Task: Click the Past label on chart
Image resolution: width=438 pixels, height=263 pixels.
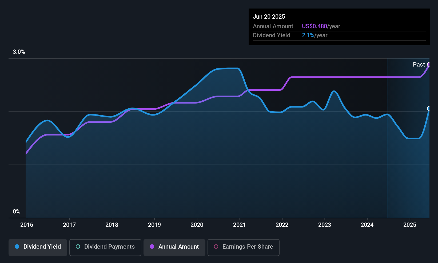Action: coord(419,65)
